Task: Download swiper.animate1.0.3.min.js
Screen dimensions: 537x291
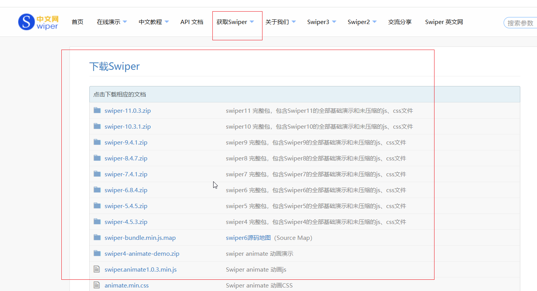Action: pyautogui.click(x=141, y=269)
